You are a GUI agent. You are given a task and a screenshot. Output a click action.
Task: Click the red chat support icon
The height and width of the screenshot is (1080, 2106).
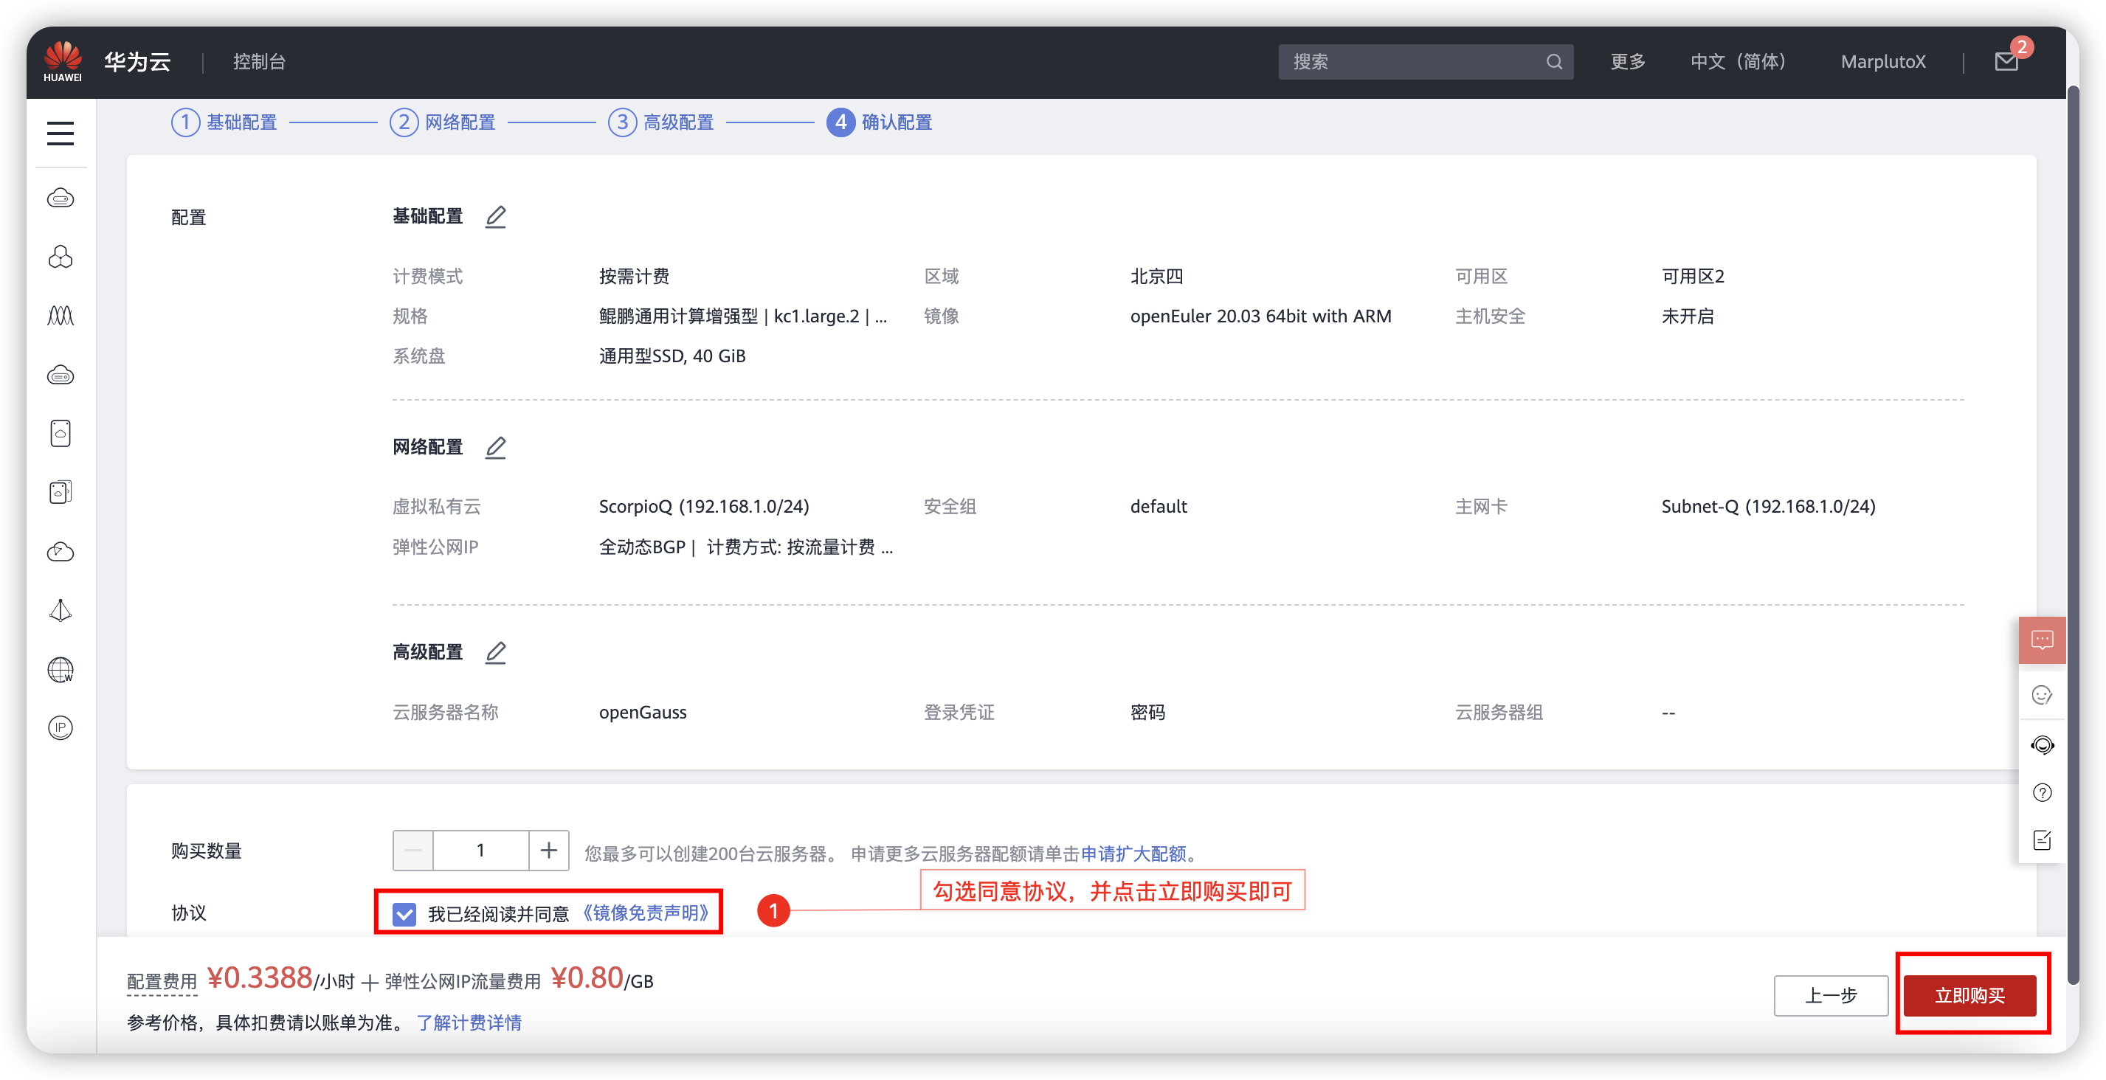point(2041,640)
